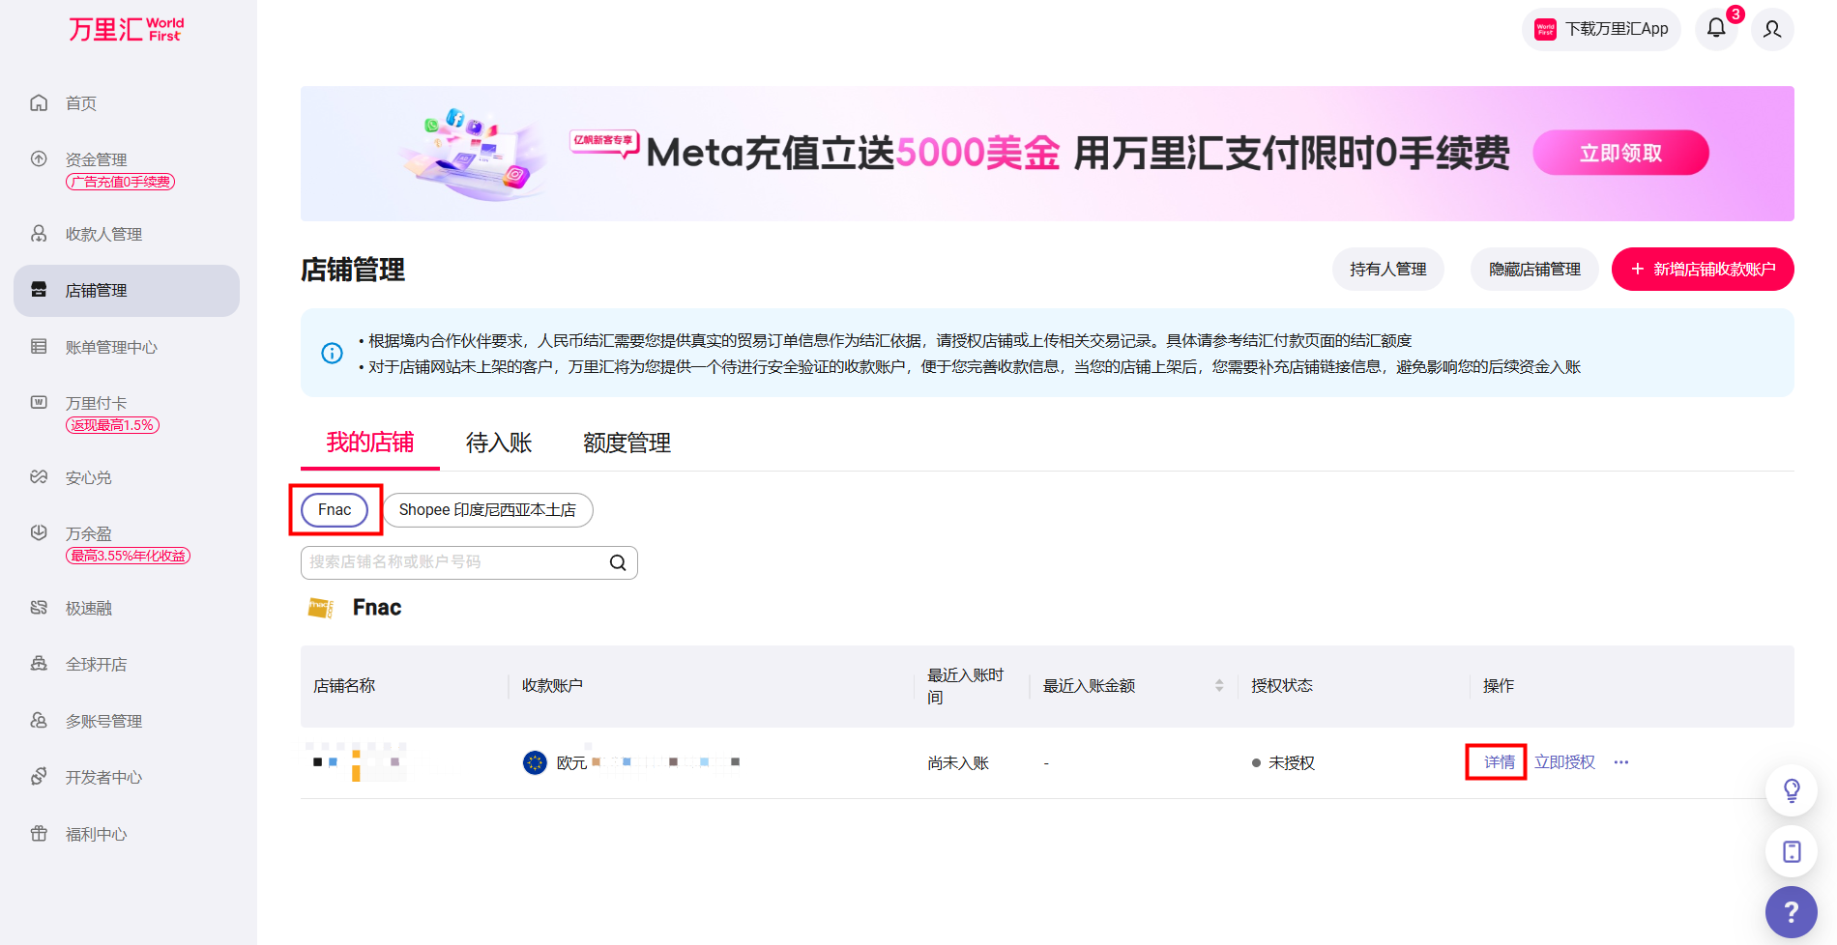This screenshot has width=1837, height=945.
Task: Switch to the 待入账 tab
Action: coord(499,443)
